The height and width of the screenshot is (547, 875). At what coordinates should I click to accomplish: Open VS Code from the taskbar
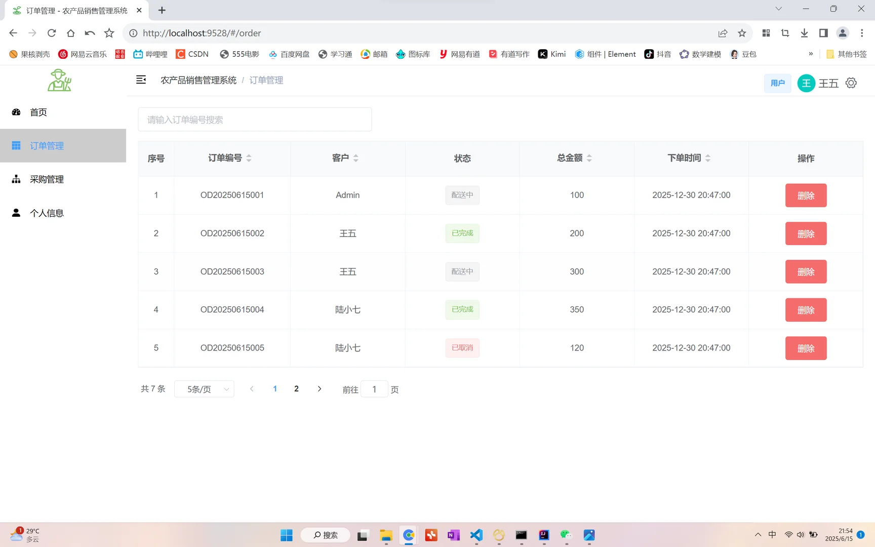(x=475, y=535)
